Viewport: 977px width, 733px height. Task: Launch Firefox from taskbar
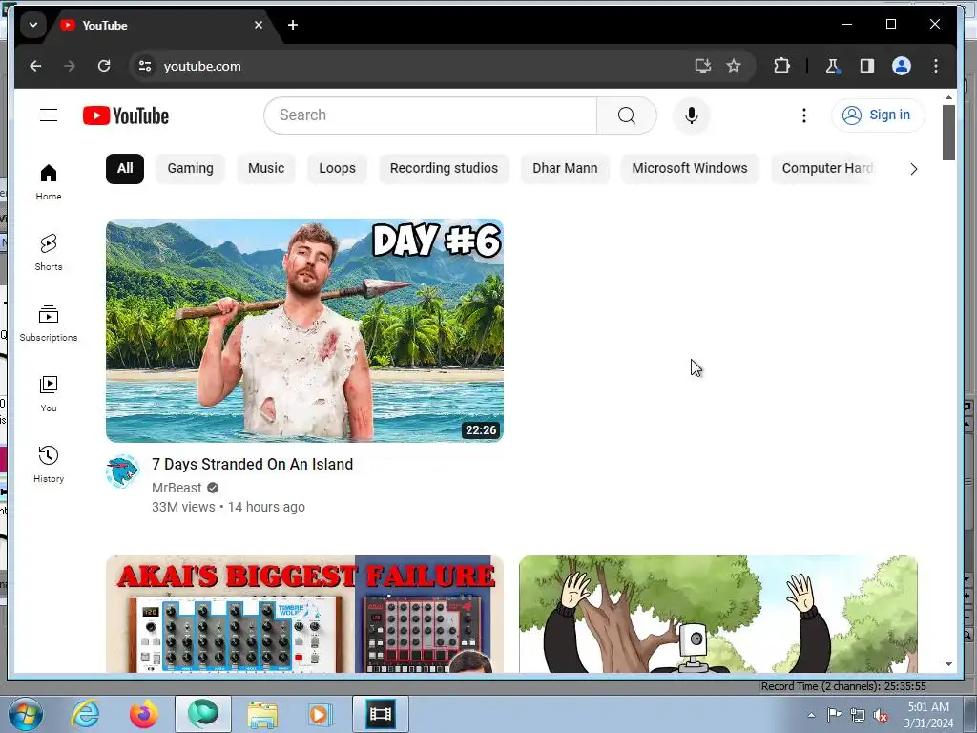(x=143, y=714)
